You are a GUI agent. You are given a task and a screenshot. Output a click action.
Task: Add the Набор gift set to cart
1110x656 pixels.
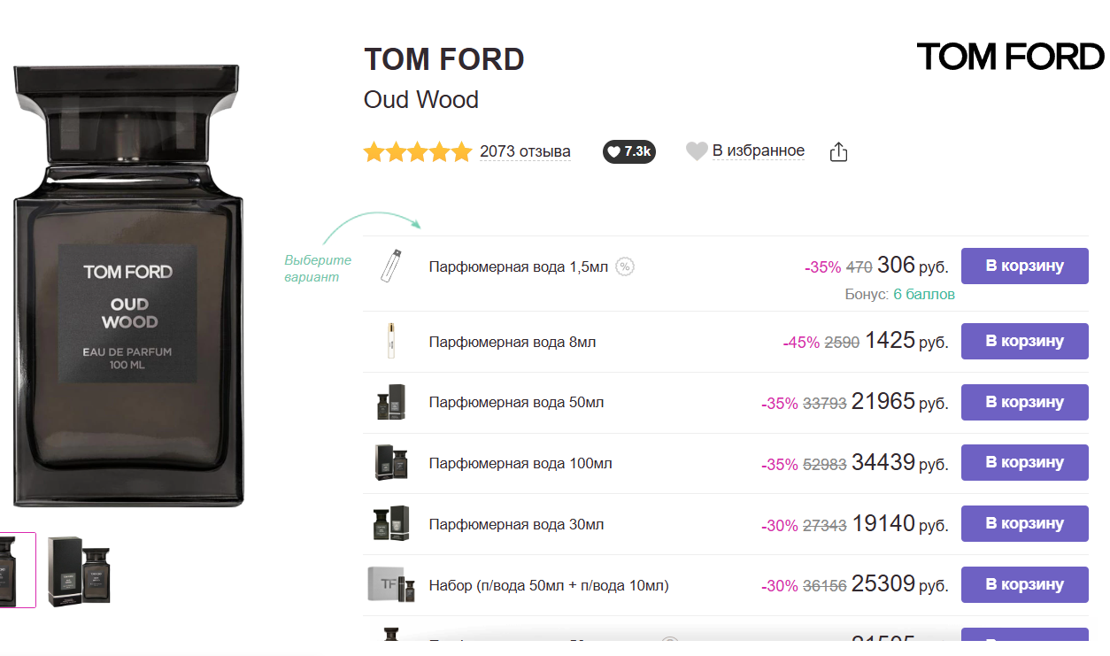tap(1024, 584)
